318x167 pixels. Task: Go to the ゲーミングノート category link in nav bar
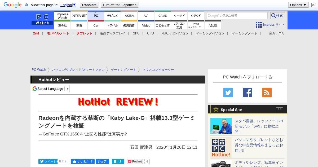(x=245, y=33)
